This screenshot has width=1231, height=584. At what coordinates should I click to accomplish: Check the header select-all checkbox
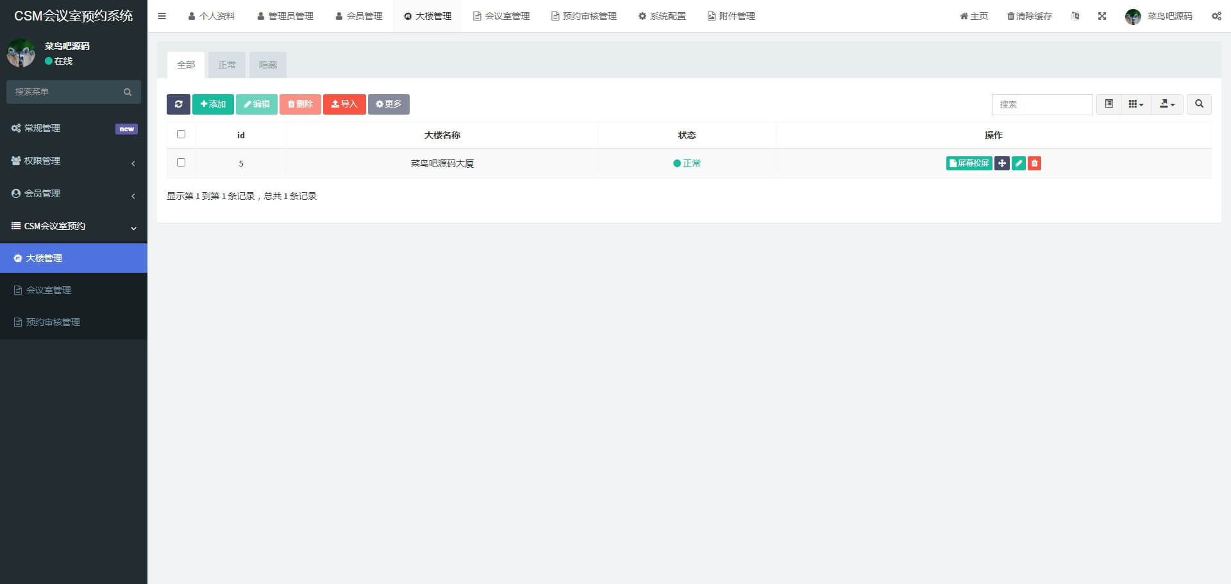(x=181, y=134)
